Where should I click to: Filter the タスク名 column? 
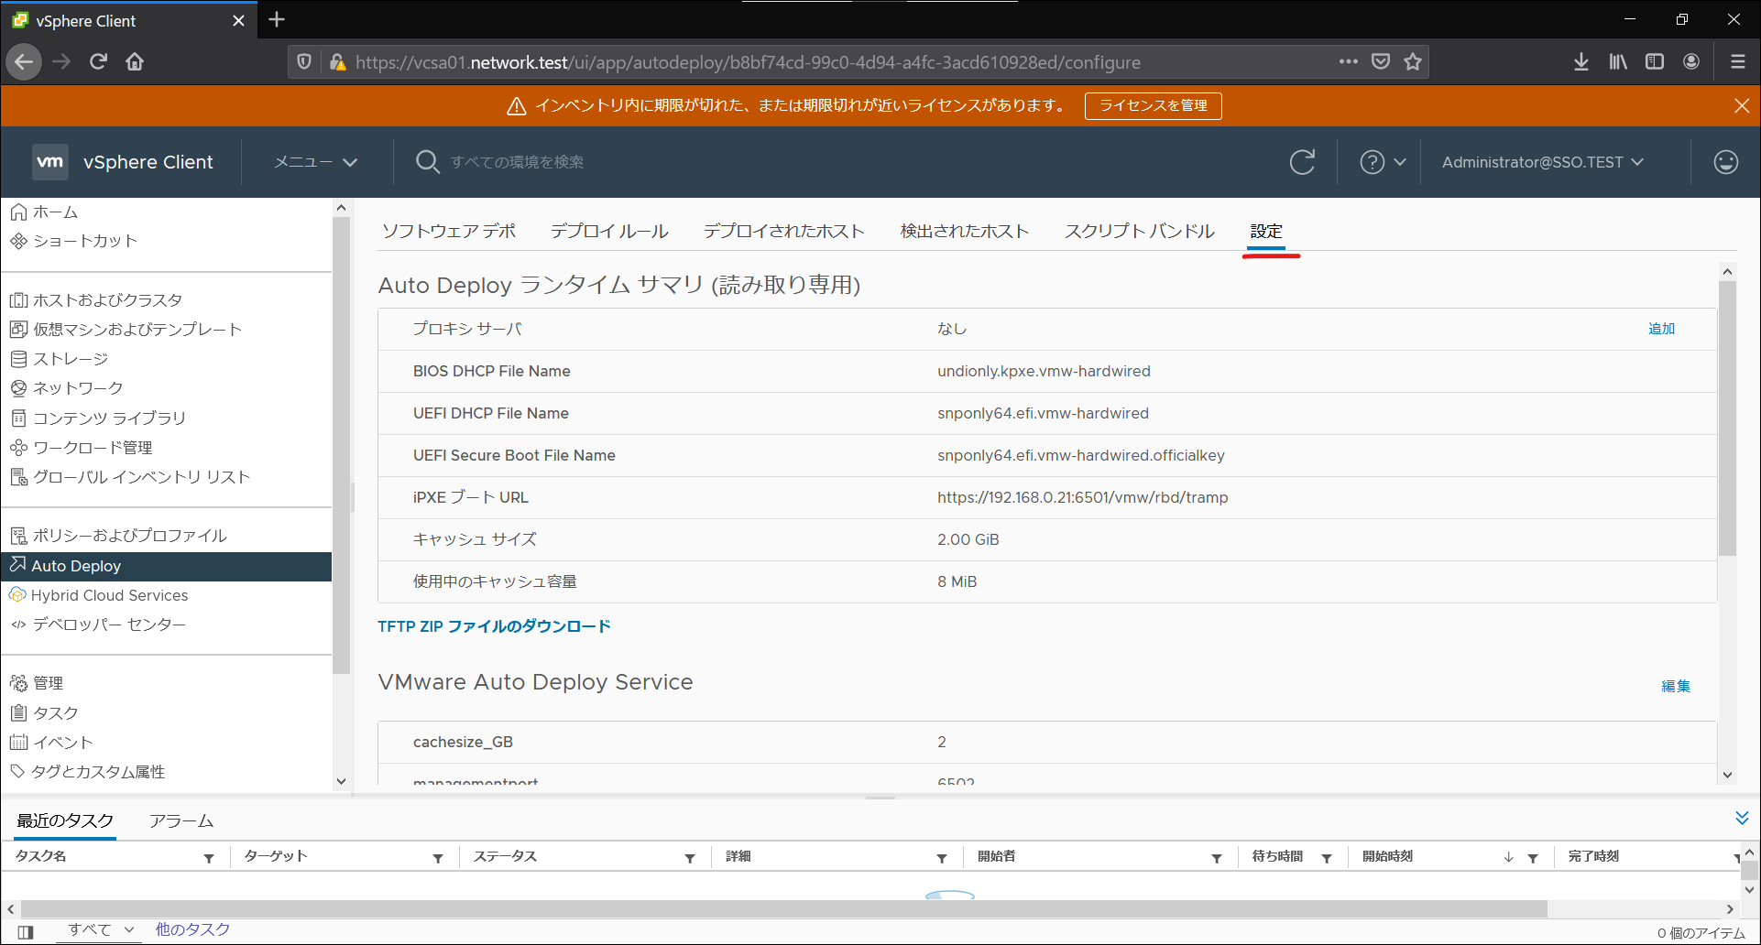209,858
